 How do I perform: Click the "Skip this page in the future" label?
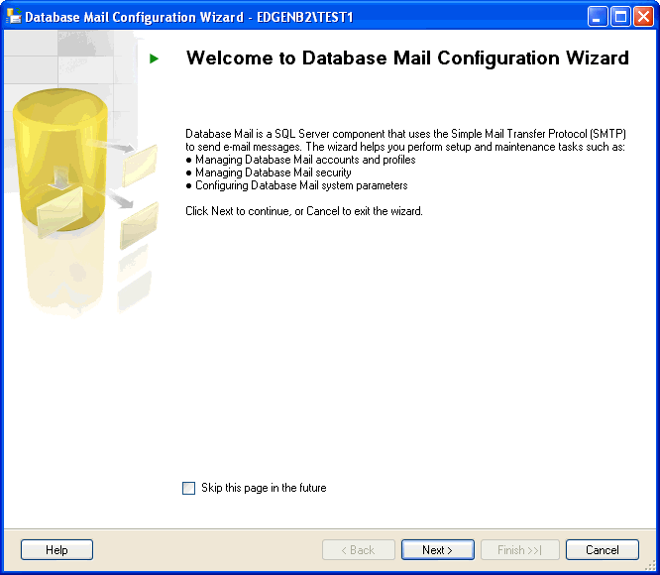263,488
